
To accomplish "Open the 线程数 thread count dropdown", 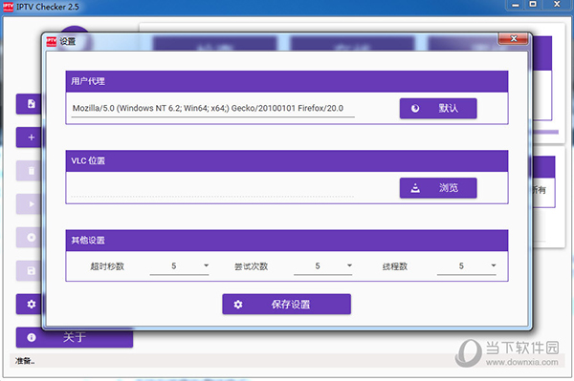I will point(467,266).
